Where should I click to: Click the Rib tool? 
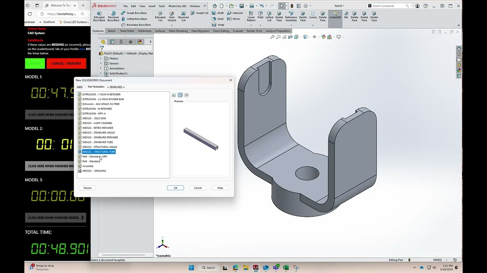point(346,15)
